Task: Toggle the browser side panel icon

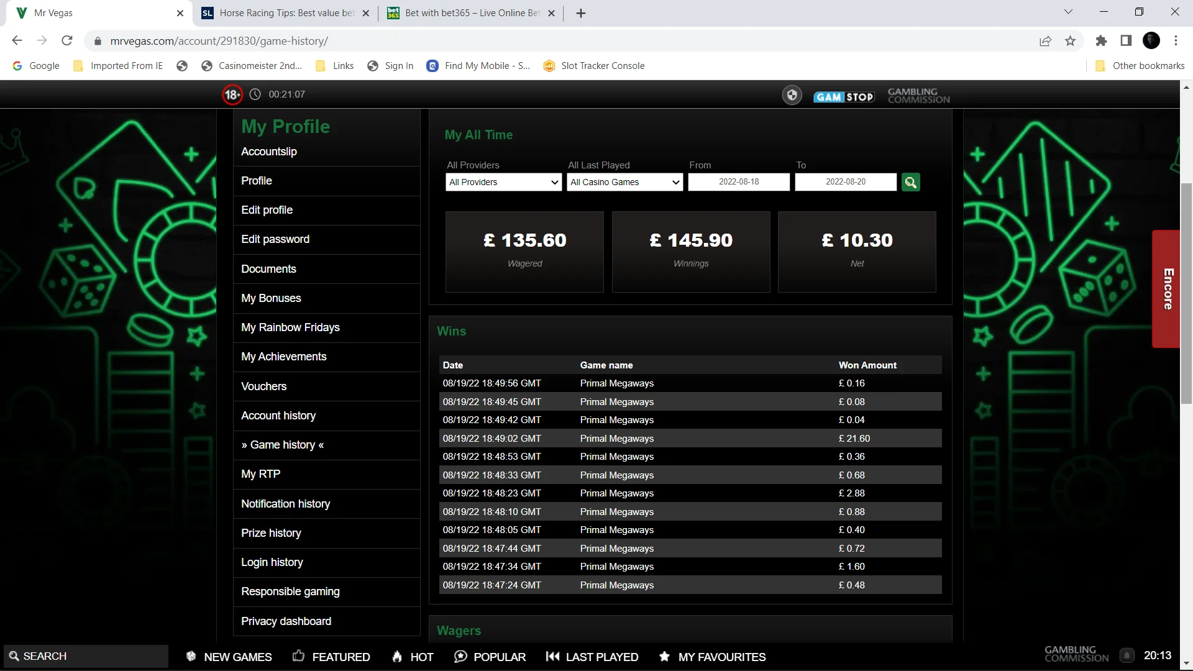Action: click(1126, 41)
